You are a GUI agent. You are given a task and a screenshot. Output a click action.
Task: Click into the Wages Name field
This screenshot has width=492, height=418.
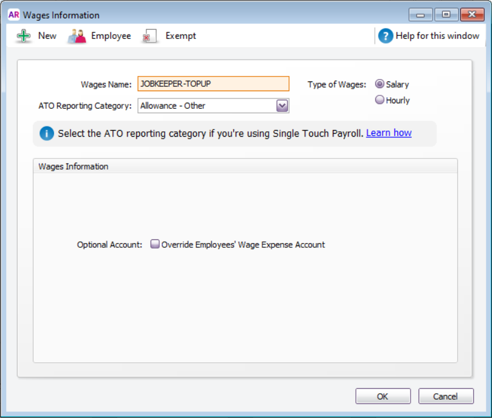point(213,84)
